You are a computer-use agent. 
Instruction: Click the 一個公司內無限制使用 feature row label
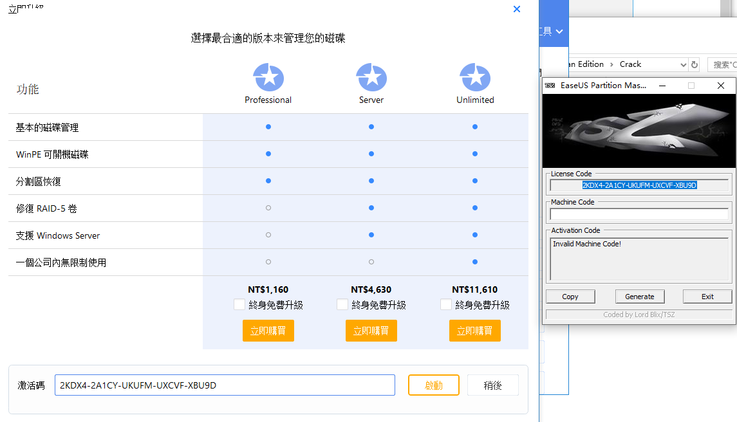click(61, 262)
